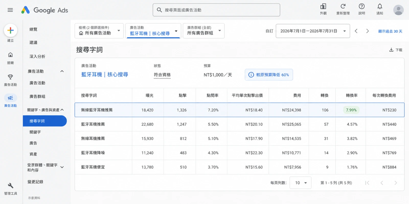This screenshot has height=204, width=409.
Task: Open the date range picker dropdown
Action: coord(313,31)
